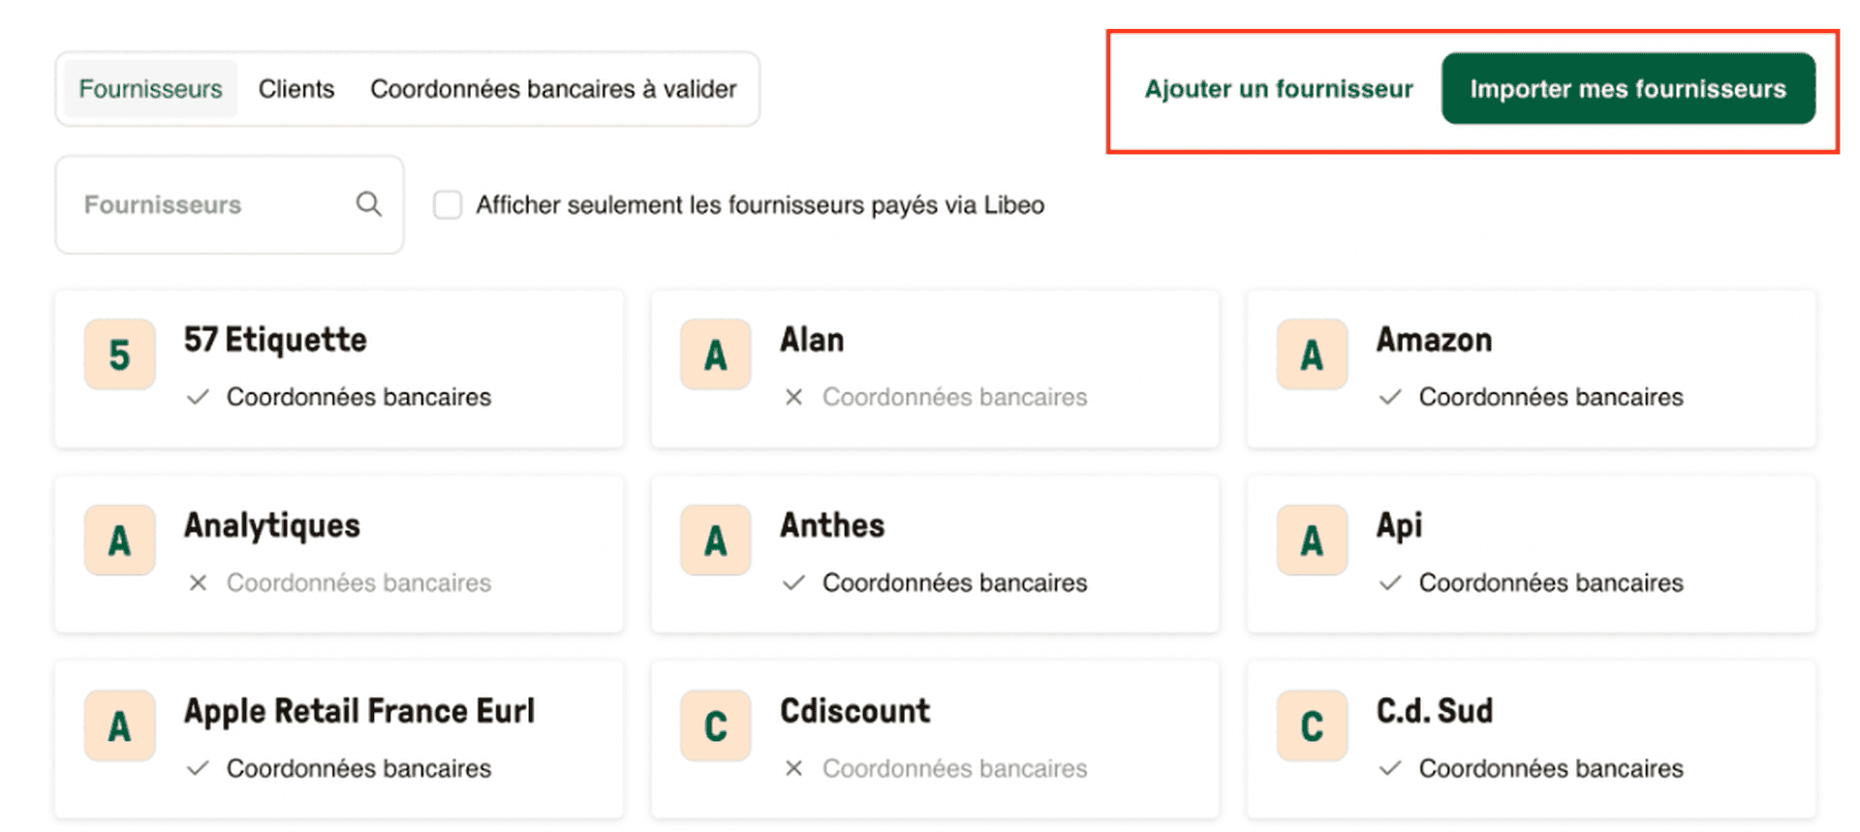1860x832 pixels.
Task: Click the checkmark icon next to Api's bank details
Action: pos(1390,582)
